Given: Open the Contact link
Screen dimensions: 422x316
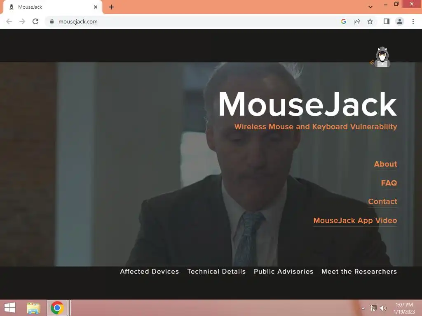Looking at the screenshot, I should click(x=382, y=202).
